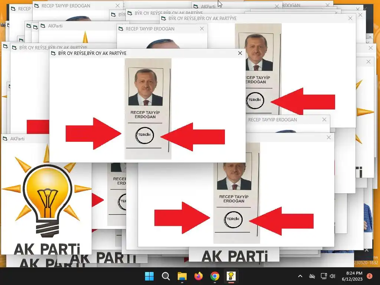
Task: Open the Windows Start menu
Action: 149,276
